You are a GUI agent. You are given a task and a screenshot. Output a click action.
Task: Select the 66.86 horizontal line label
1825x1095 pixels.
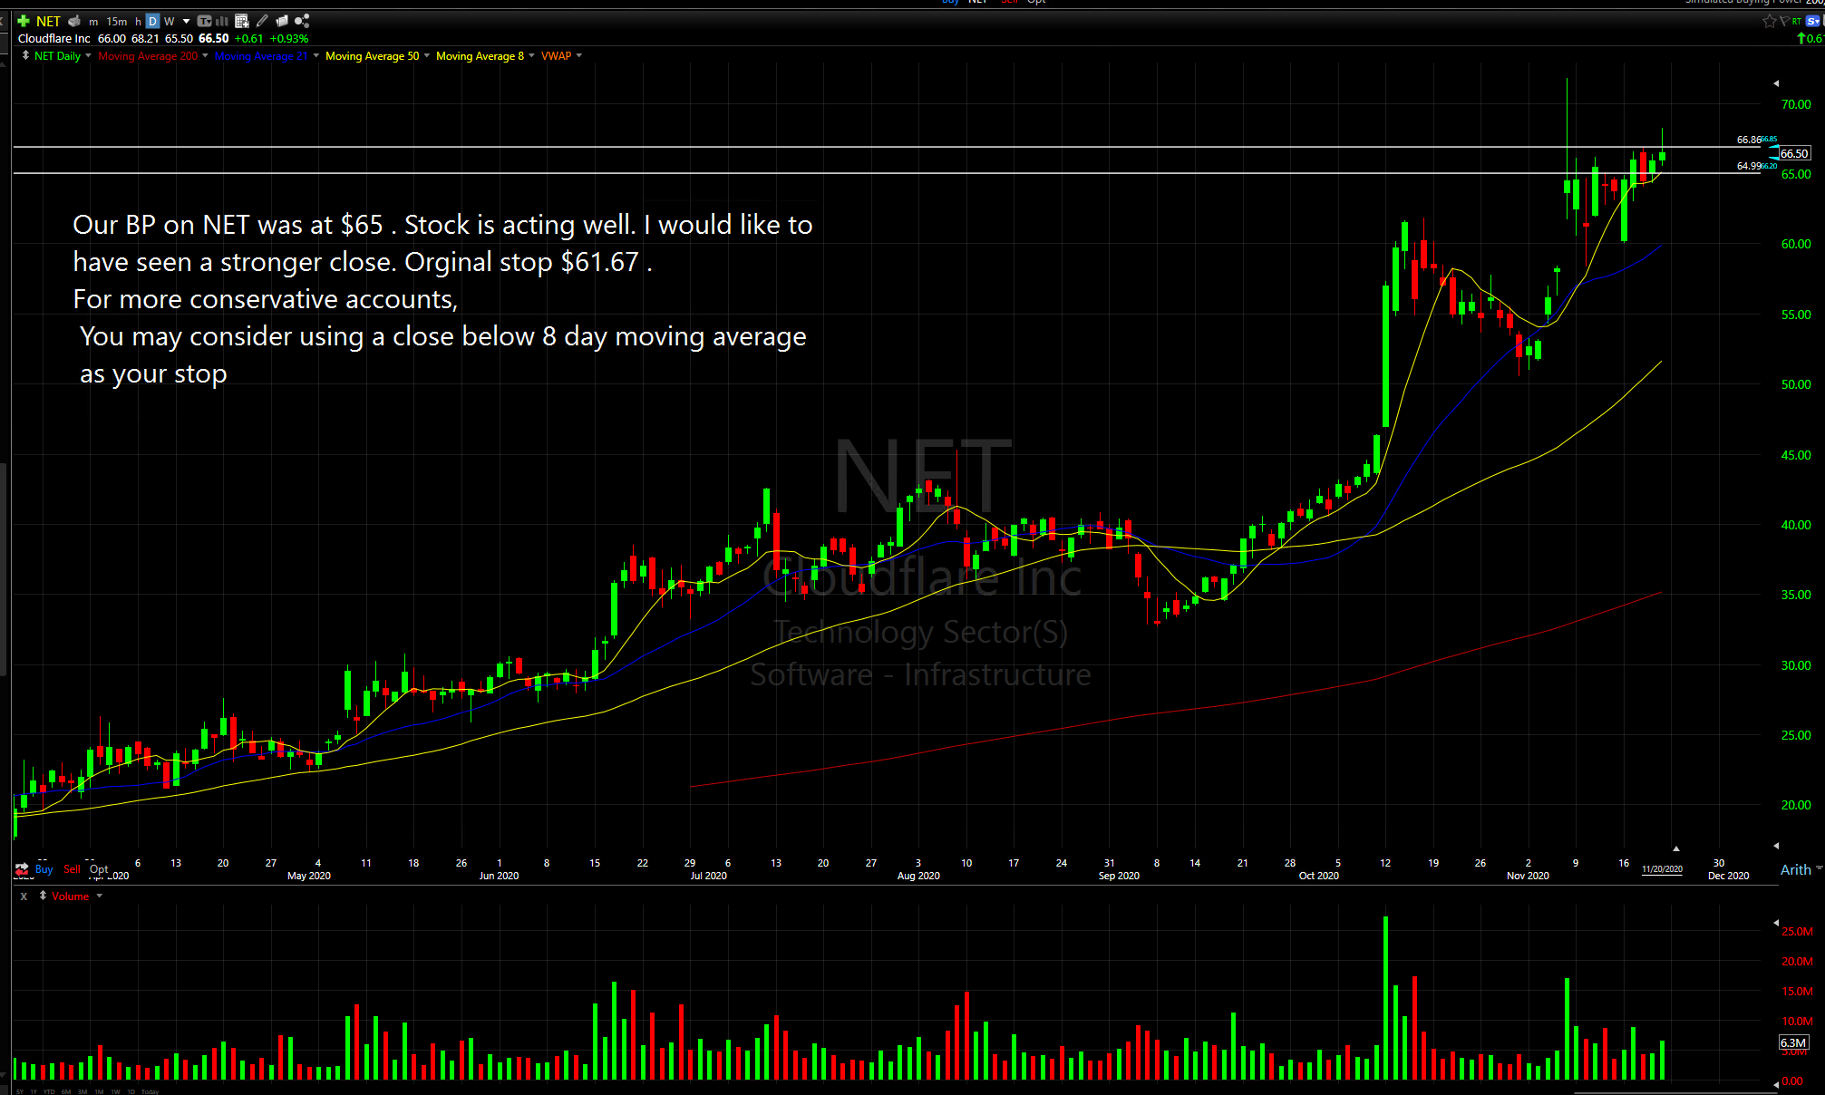(x=1749, y=140)
